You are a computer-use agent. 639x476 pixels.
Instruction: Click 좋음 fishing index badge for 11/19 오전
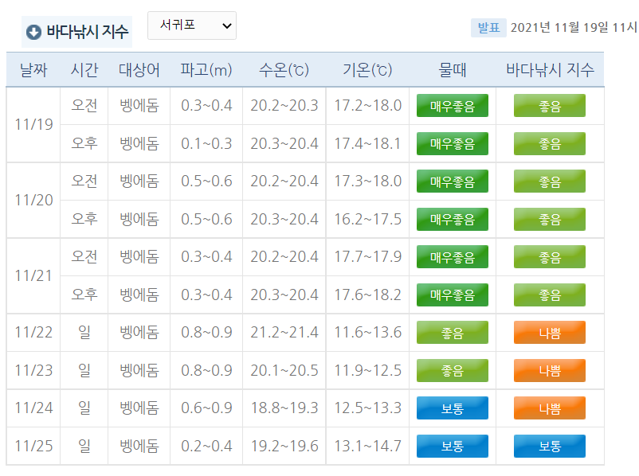point(550,105)
